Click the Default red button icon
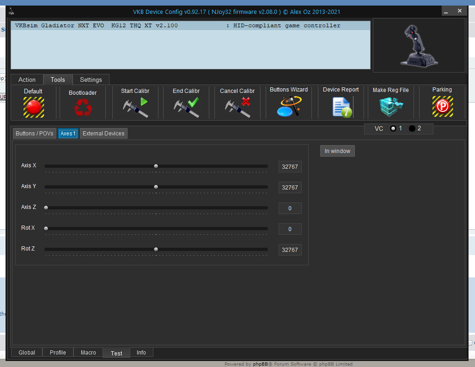This screenshot has width=475, height=367. (x=34, y=107)
